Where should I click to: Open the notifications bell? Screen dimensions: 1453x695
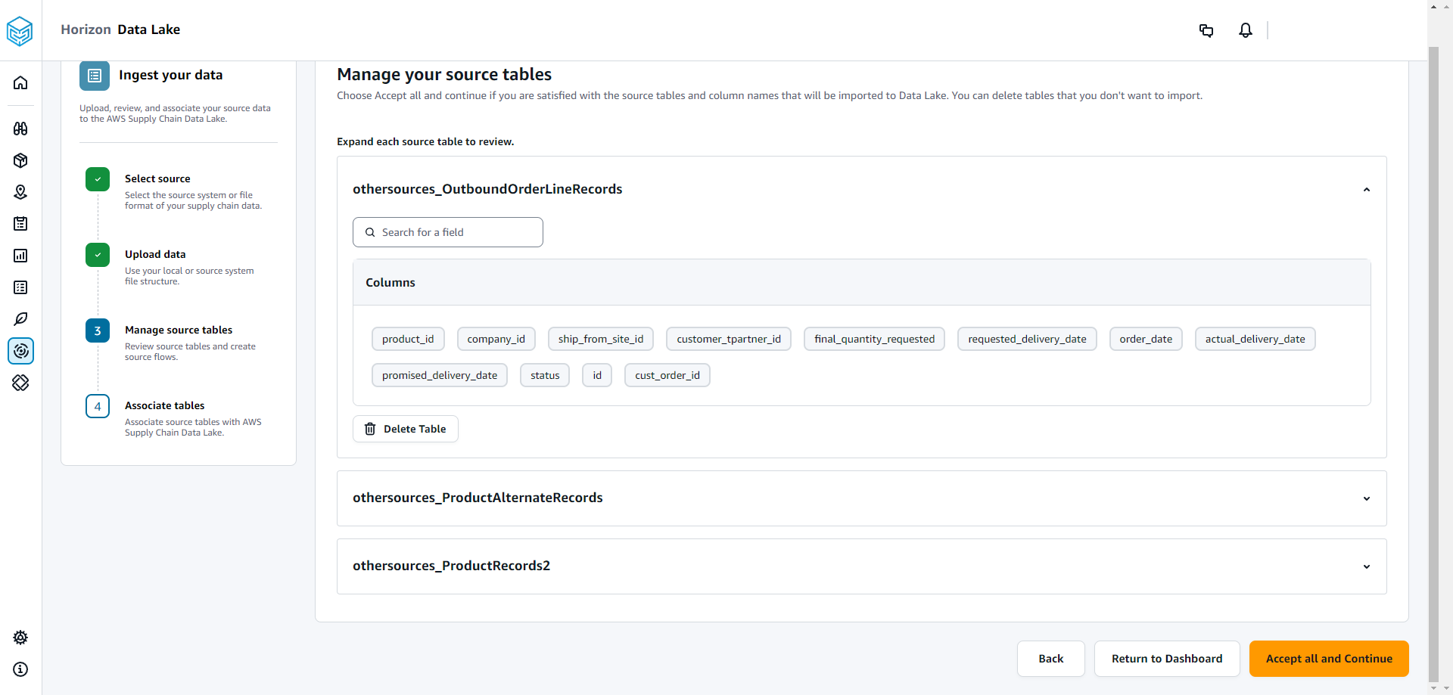(x=1245, y=30)
